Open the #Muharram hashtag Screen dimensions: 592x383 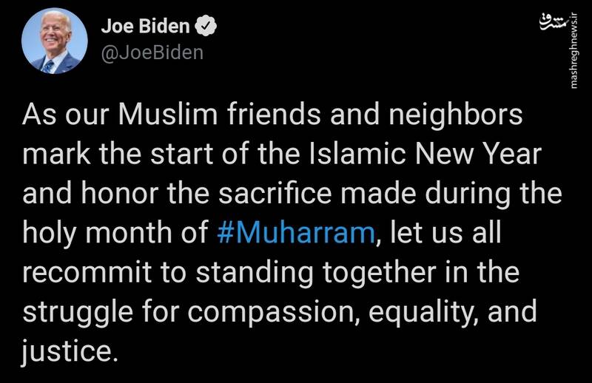296,232
